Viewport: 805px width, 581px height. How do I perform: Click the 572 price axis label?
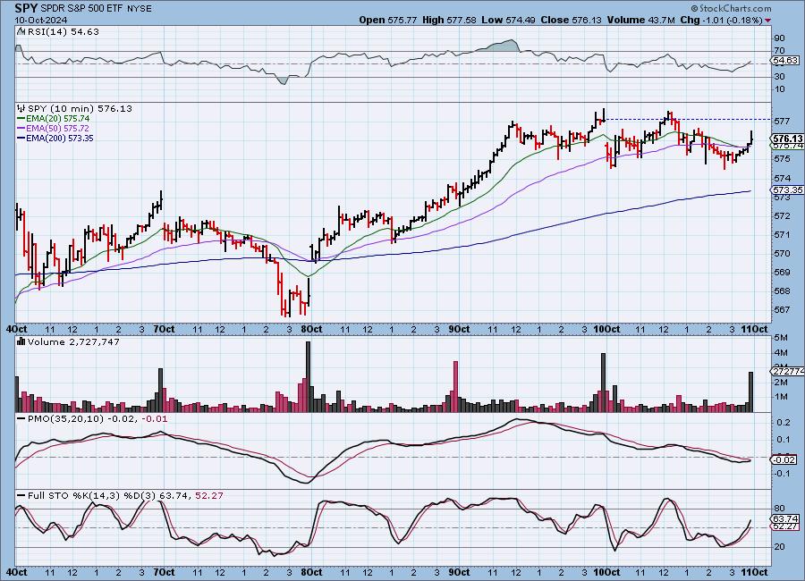tap(782, 215)
